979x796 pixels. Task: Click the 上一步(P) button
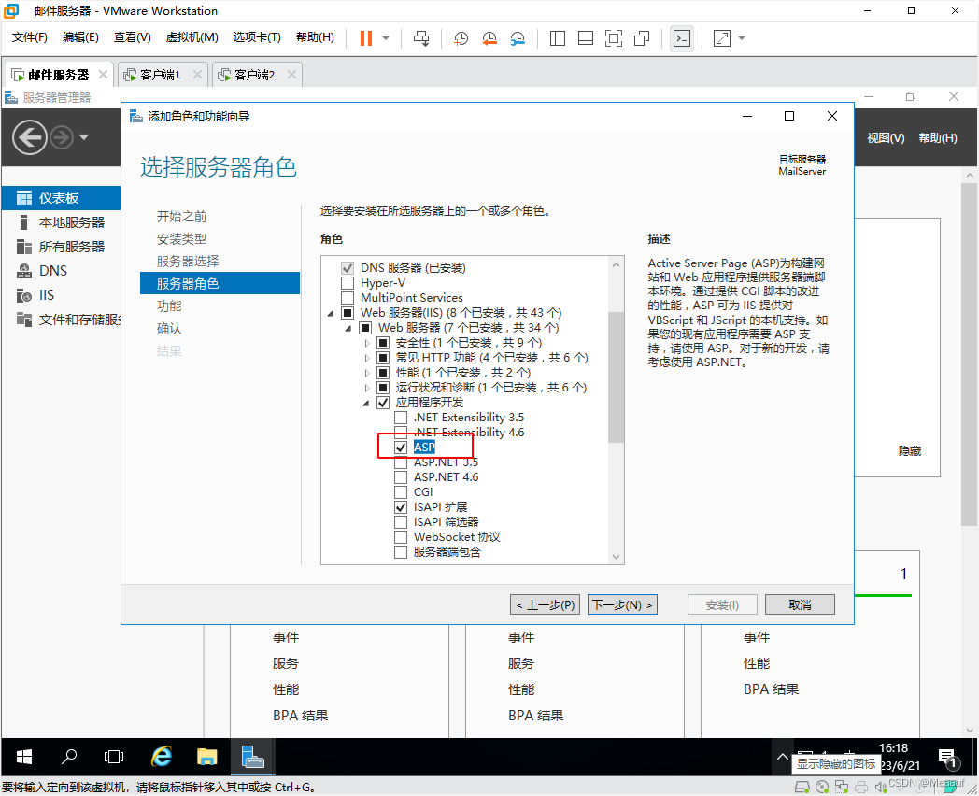[x=545, y=604]
